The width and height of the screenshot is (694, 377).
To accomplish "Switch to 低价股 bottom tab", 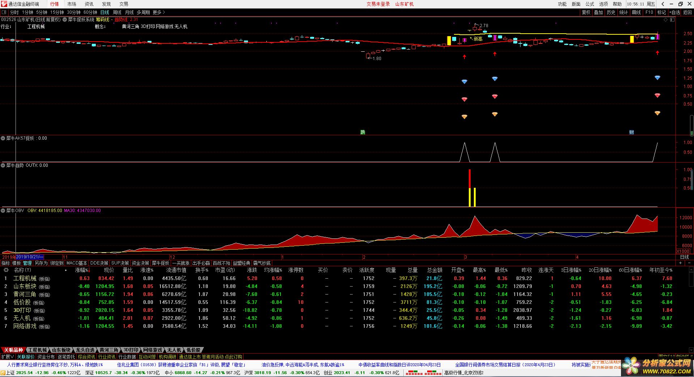I will tap(193, 350).
